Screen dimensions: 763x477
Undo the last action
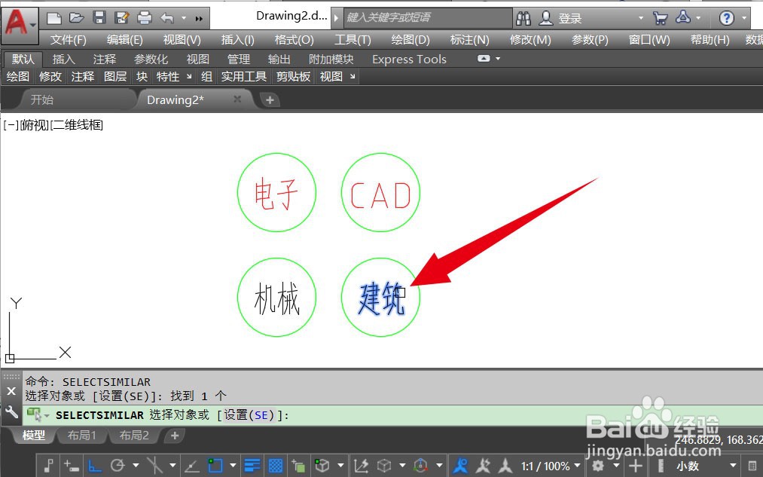167,19
